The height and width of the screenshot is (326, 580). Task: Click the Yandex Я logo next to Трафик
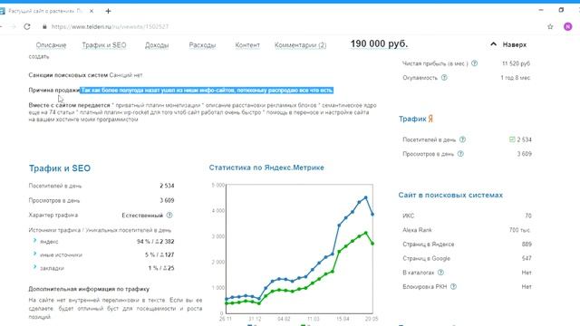tap(431, 119)
